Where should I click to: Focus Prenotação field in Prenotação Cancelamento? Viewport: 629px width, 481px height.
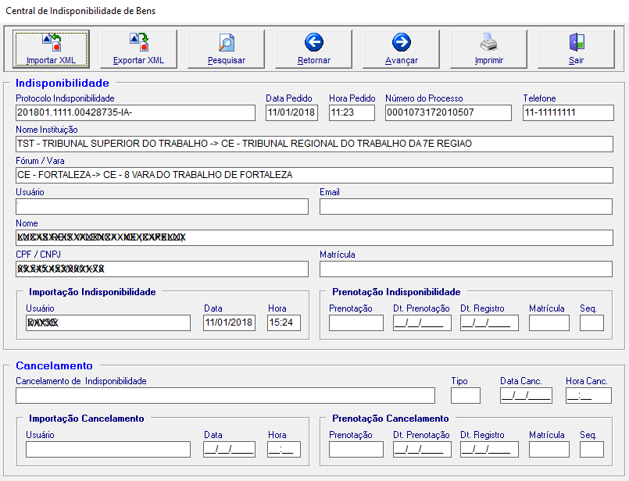(356, 449)
